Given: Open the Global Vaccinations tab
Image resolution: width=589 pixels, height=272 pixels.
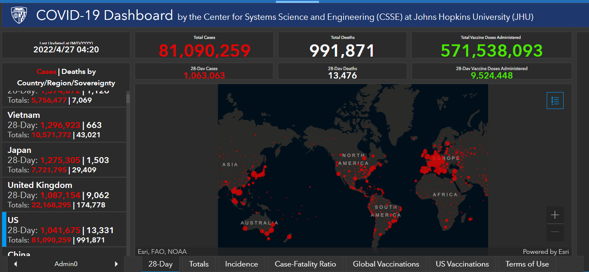Looking at the screenshot, I should 386,264.
